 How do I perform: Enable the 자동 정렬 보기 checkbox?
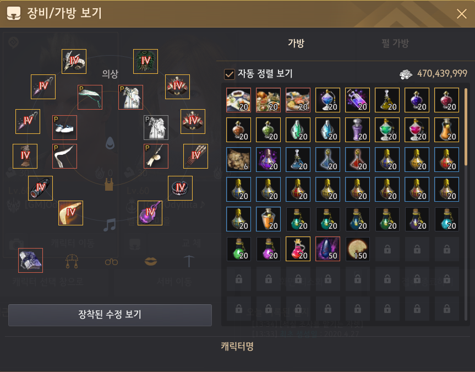(230, 74)
